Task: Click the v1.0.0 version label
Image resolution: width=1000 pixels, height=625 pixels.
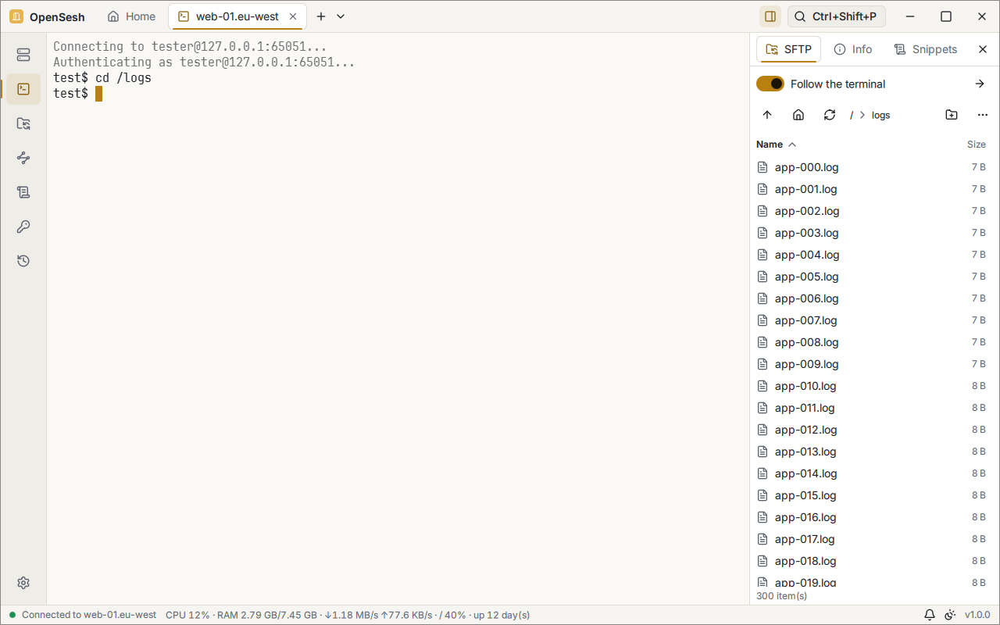Action: click(x=977, y=615)
